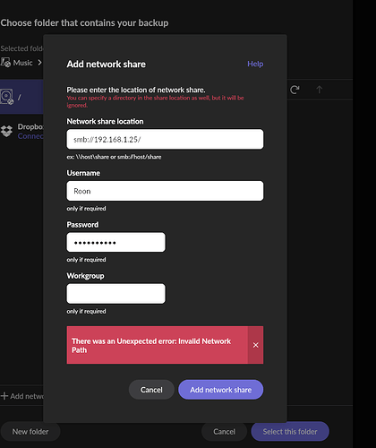Click the New folder button

point(30,432)
